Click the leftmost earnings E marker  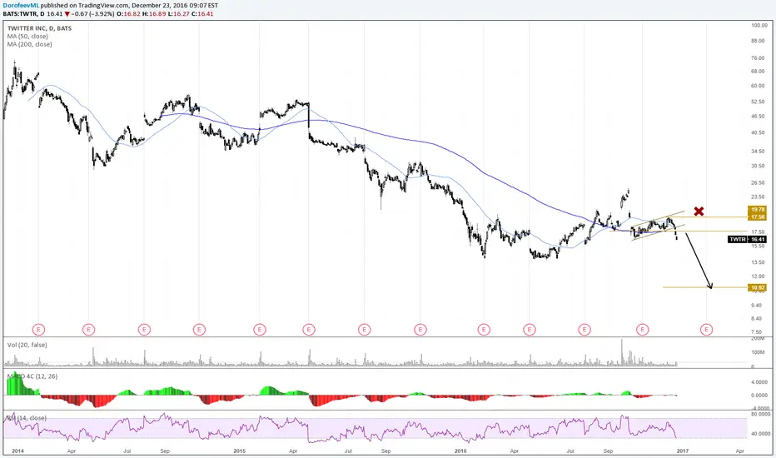tap(38, 329)
